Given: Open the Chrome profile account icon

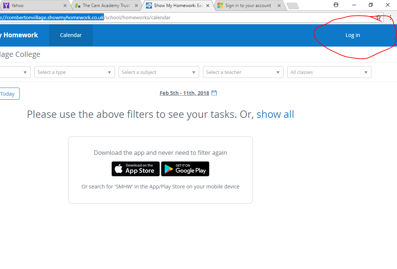Looking at the screenshot, I should click(336, 5).
